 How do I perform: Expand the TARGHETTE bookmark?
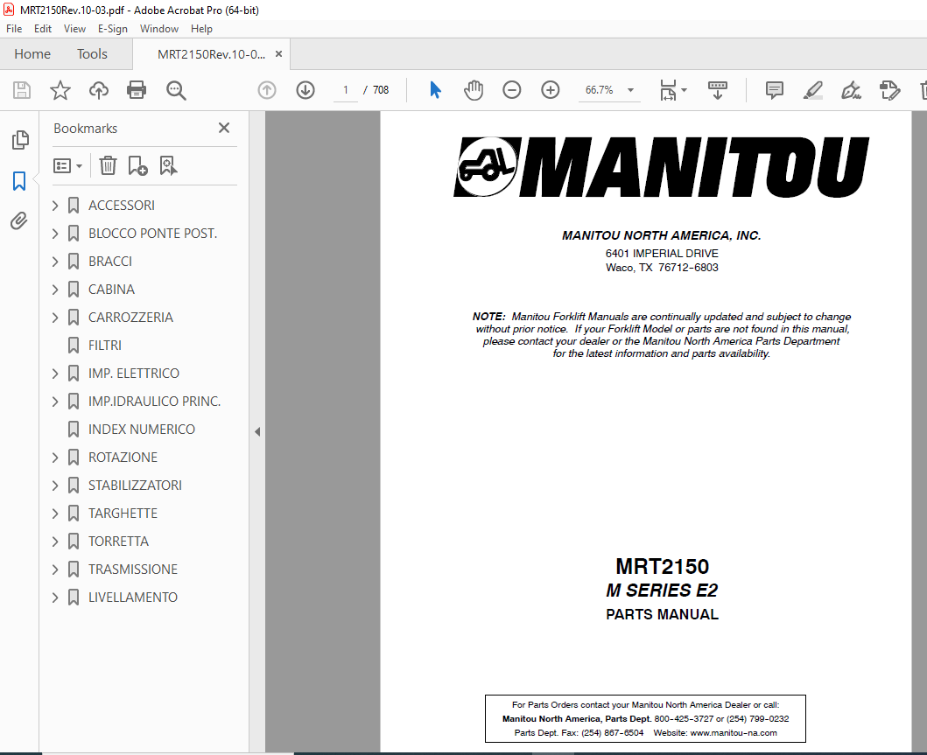[55, 514]
